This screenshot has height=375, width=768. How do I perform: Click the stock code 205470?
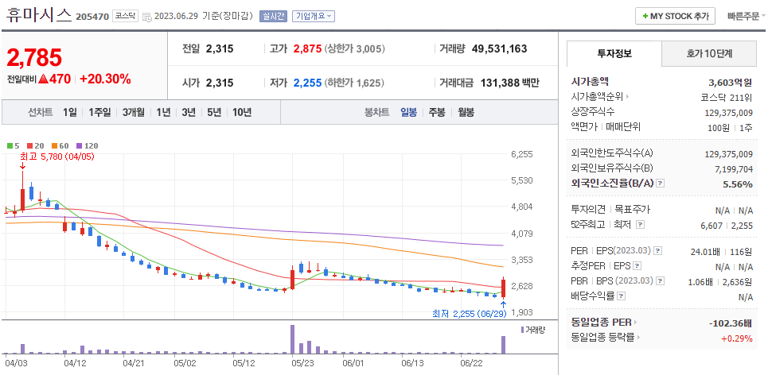92,17
